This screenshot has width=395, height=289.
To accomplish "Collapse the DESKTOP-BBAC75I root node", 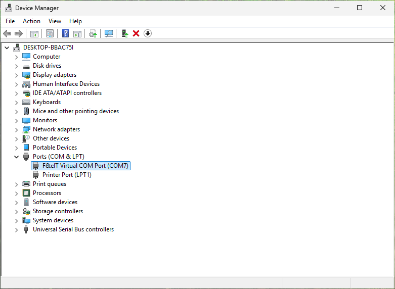I will pos(7,47).
